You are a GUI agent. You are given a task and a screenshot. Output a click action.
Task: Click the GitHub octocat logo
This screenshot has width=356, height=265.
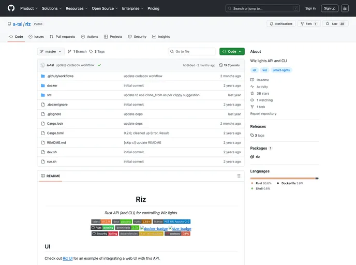[x=11, y=8]
